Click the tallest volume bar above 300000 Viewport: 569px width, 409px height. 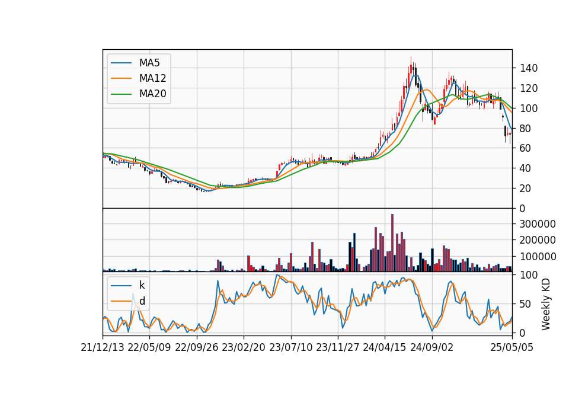(392, 243)
